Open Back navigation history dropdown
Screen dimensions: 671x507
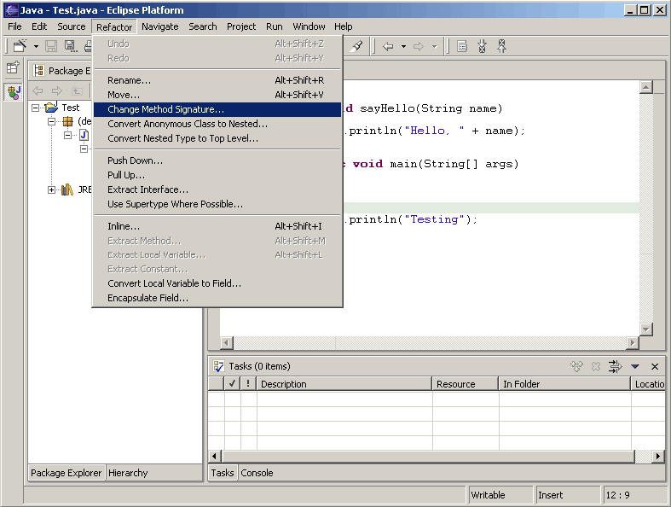click(x=403, y=46)
